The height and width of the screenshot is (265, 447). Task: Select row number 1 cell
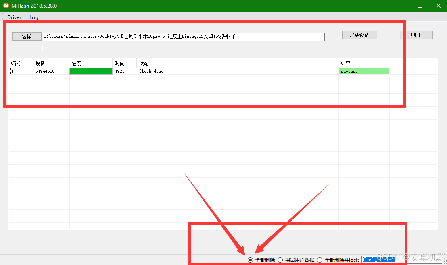[x=13, y=71]
